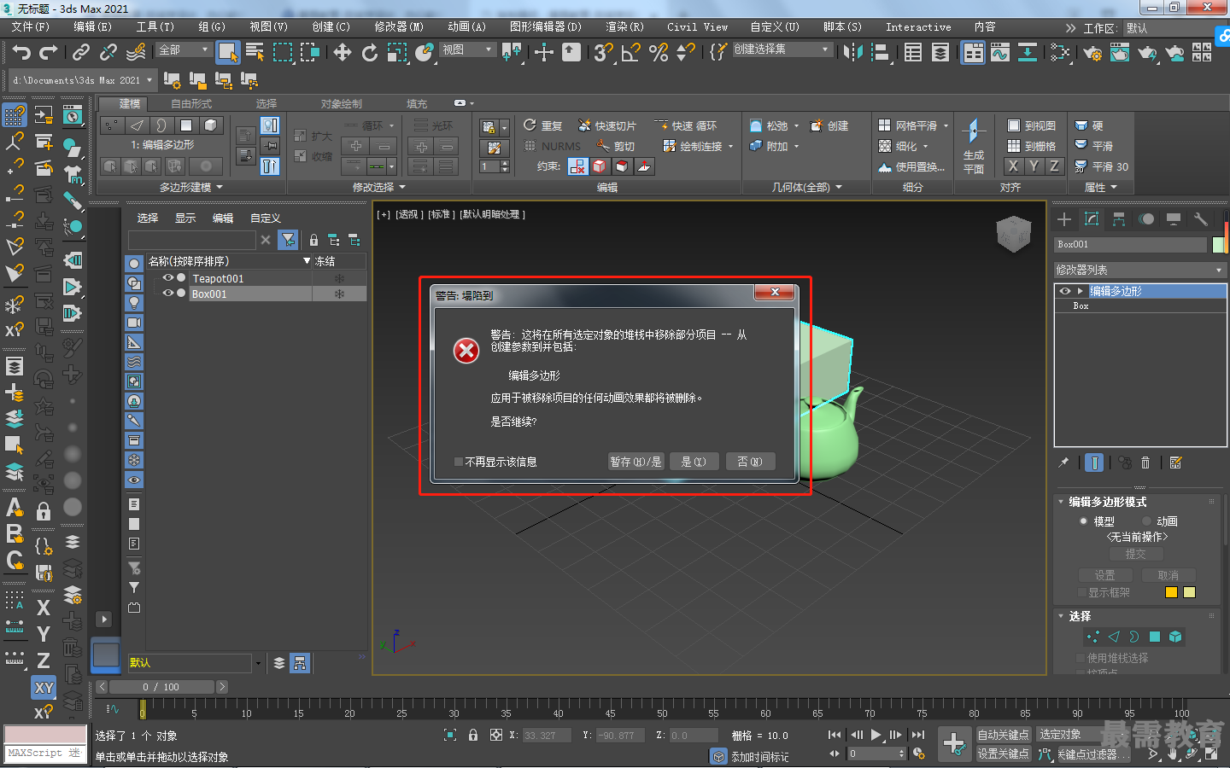Select the Element sub-object cube icon
The height and width of the screenshot is (768, 1230).
1175,637
